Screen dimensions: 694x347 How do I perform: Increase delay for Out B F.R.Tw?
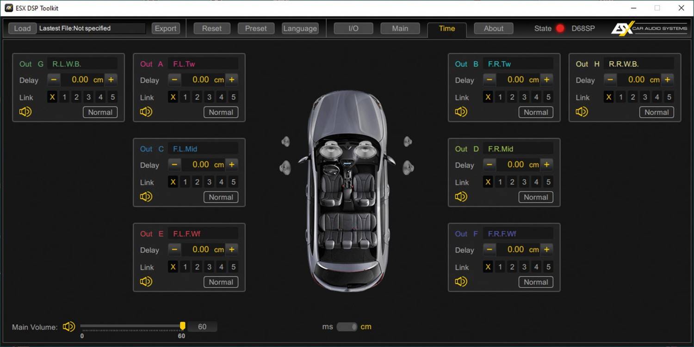point(546,79)
